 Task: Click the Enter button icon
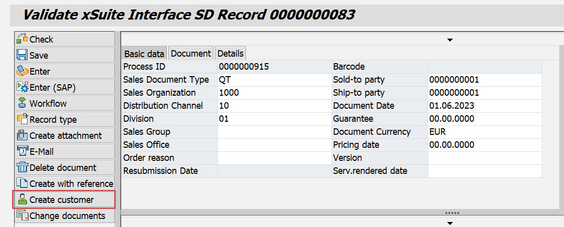[x=23, y=71]
